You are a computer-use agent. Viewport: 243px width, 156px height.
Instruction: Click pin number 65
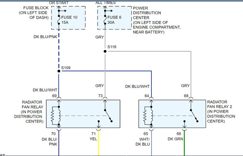point(146,134)
